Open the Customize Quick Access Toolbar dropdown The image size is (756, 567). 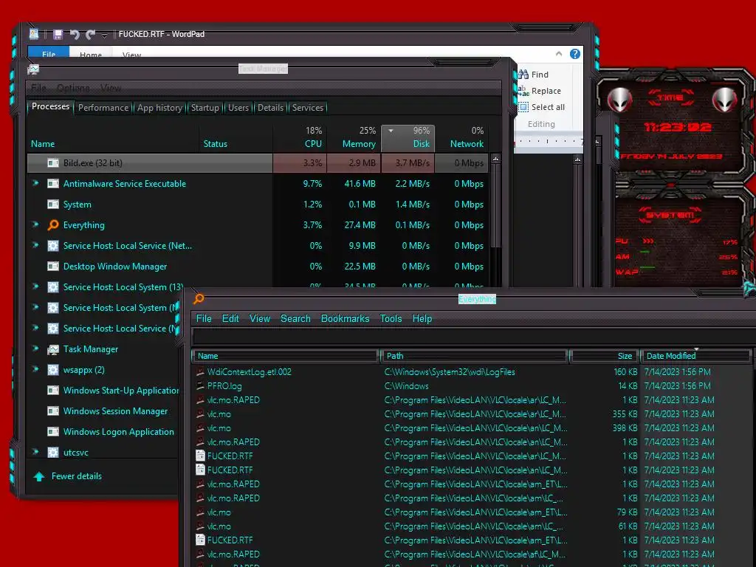[x=104, y=35]
